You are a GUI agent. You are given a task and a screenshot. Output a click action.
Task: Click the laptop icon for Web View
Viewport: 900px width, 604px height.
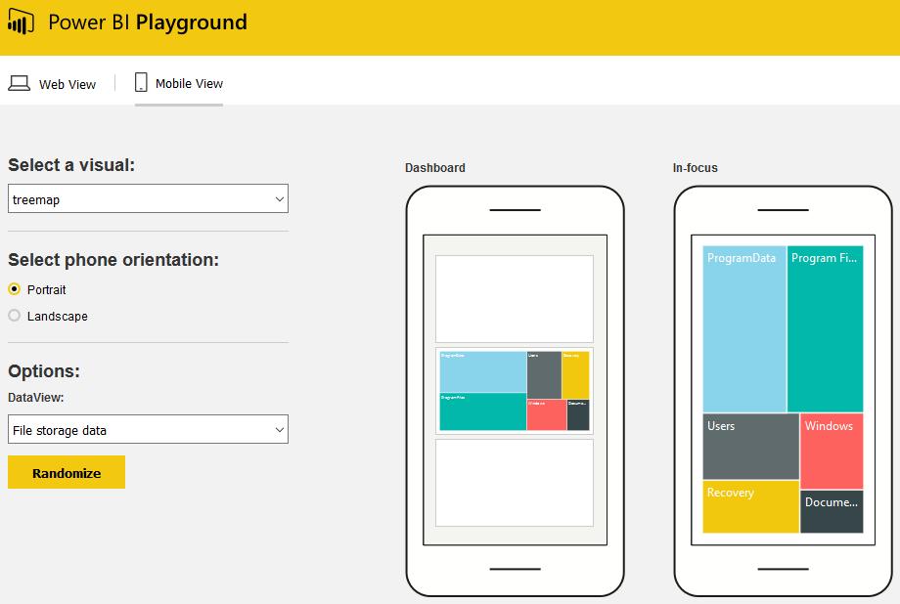point(19,83)
